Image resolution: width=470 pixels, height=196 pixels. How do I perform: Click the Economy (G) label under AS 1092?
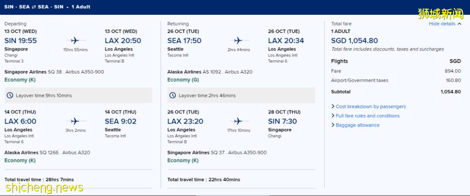(183, 80)
